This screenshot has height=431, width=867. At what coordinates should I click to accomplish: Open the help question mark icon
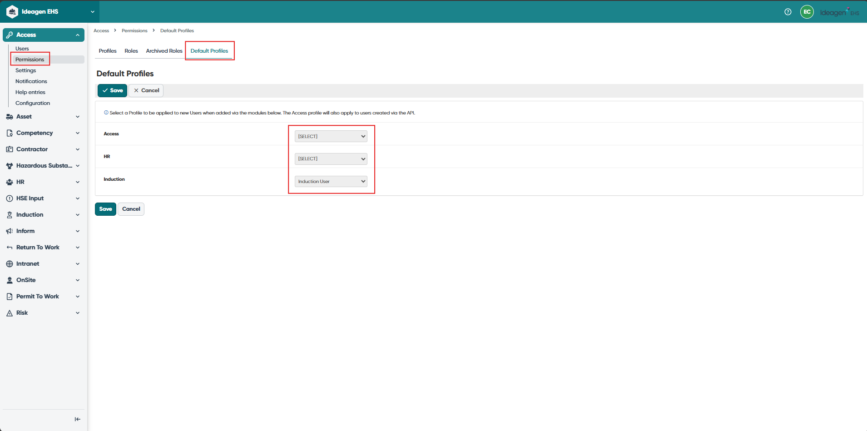[x=788, y=12]
